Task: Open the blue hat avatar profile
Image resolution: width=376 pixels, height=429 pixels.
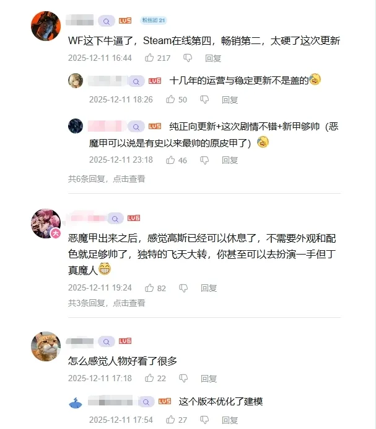Action: point(76,403)
